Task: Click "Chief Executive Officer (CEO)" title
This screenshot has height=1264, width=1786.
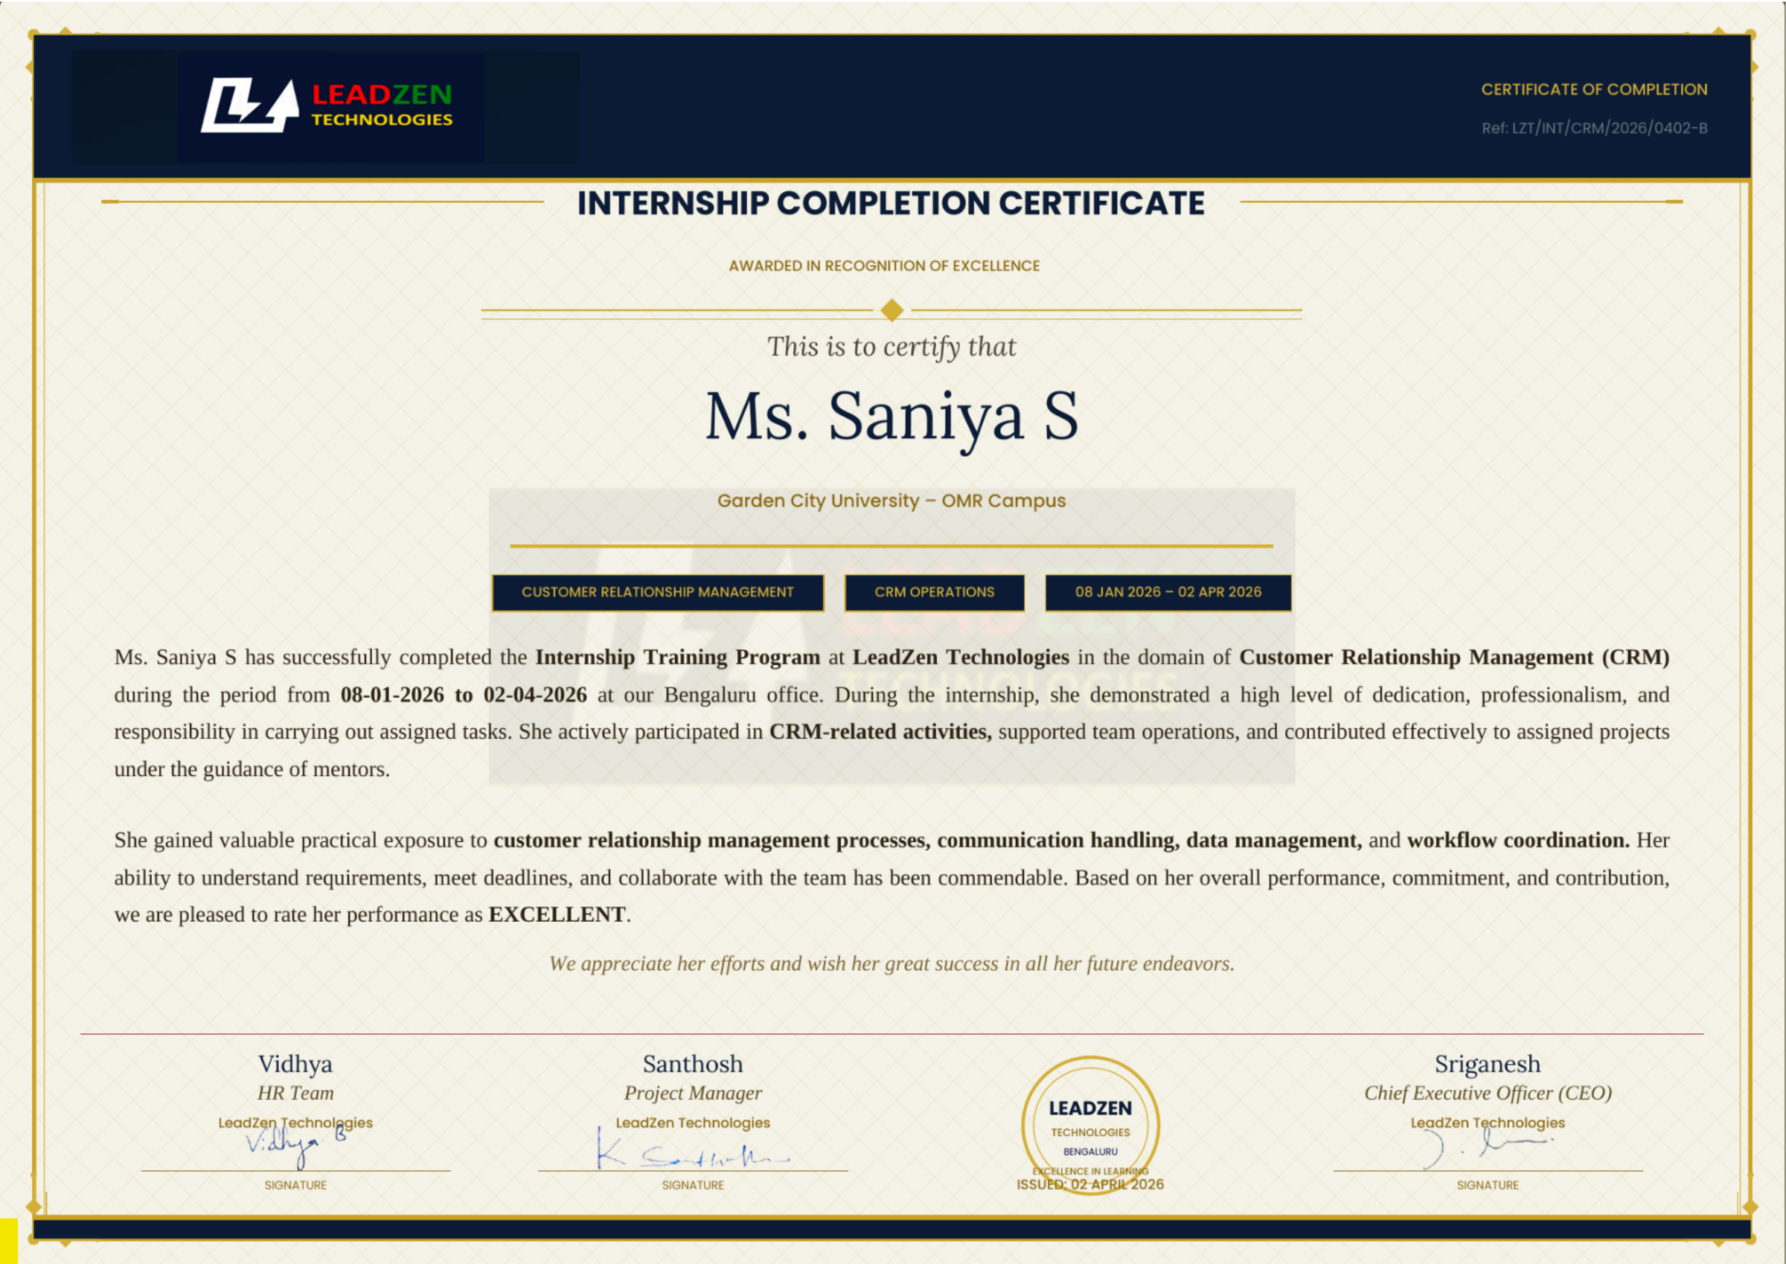Action: click(x=1488, y=1093)
